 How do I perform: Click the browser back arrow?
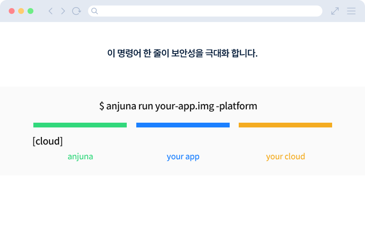(51, 11)
